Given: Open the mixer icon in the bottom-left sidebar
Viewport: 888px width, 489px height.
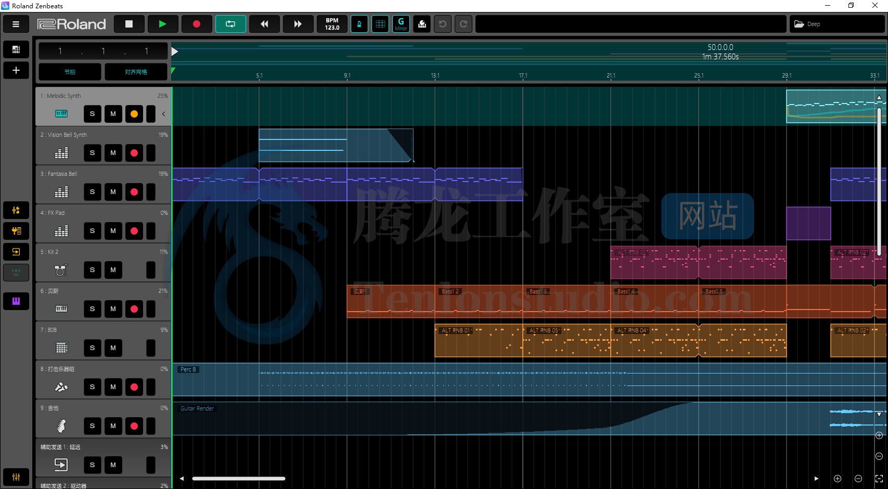Looking at the screenshot, I should 16,477.
